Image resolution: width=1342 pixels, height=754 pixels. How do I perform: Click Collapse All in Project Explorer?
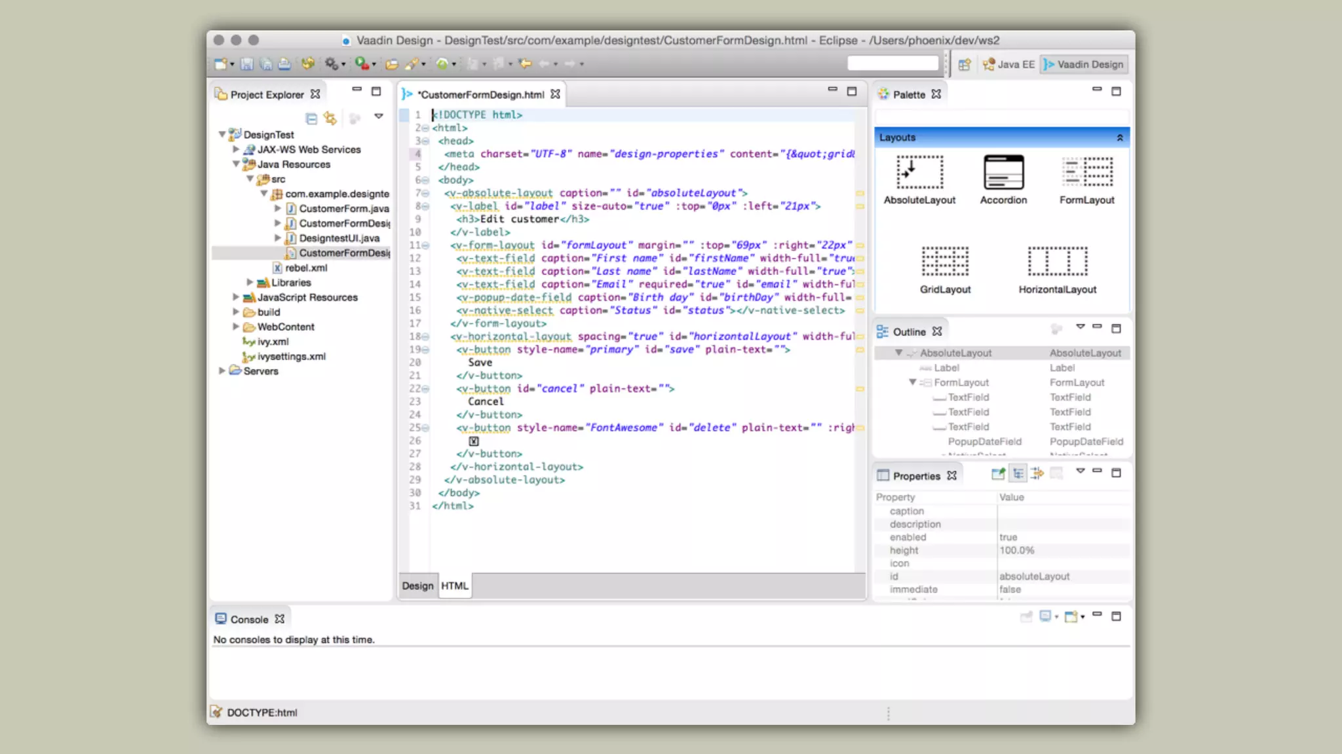[311, 118]
